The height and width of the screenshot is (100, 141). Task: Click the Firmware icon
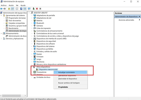[35, 56]
